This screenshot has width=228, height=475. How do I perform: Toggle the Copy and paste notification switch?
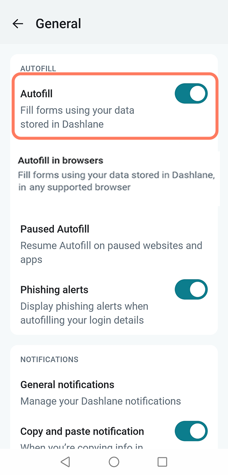[x=191, y=431]
